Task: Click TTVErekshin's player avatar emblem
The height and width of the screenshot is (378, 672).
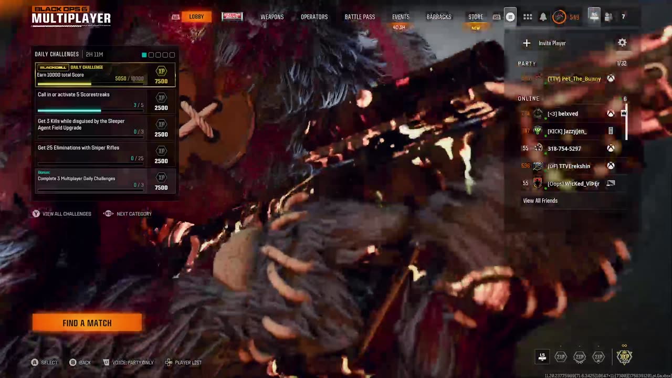Action: pos(538,166)
